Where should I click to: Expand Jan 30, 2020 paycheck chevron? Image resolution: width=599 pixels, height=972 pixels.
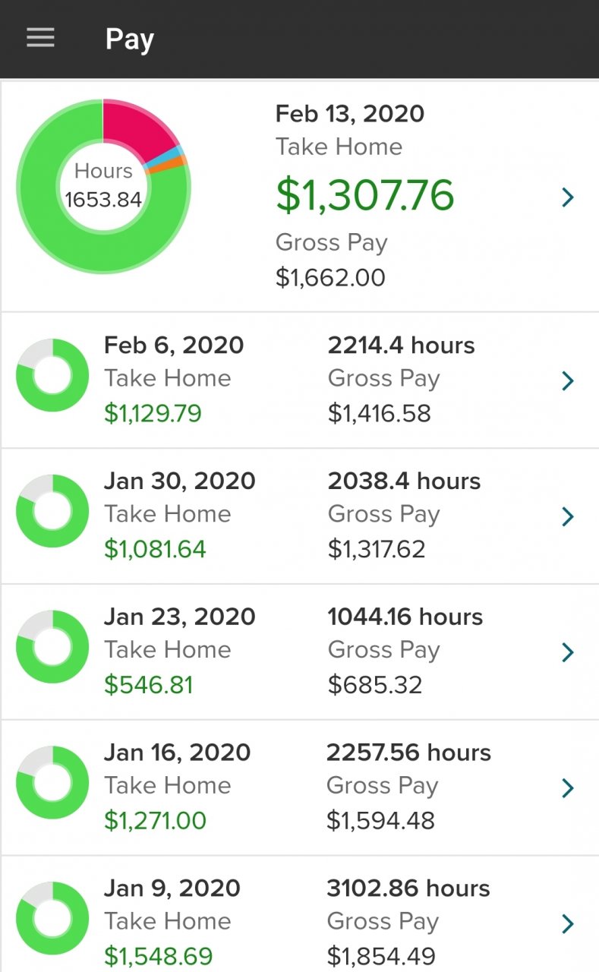click(567, 516)
